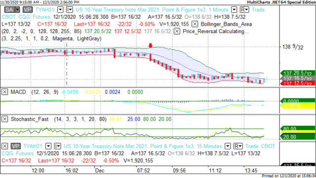The width and height of the screenshot is (316, 178).
Task: Click the 13:45 time axis label
Action: pos(251,171)
